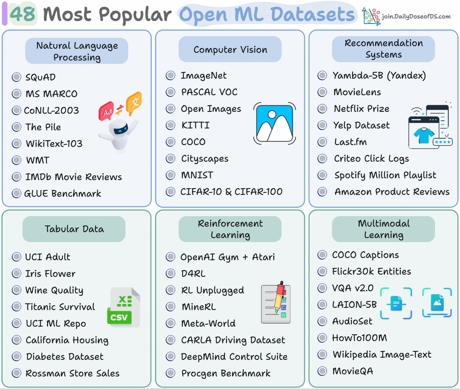The height and width of the screenshot is (389, 460).
Task: Click the green highlighted number 48
Action: 23,14
